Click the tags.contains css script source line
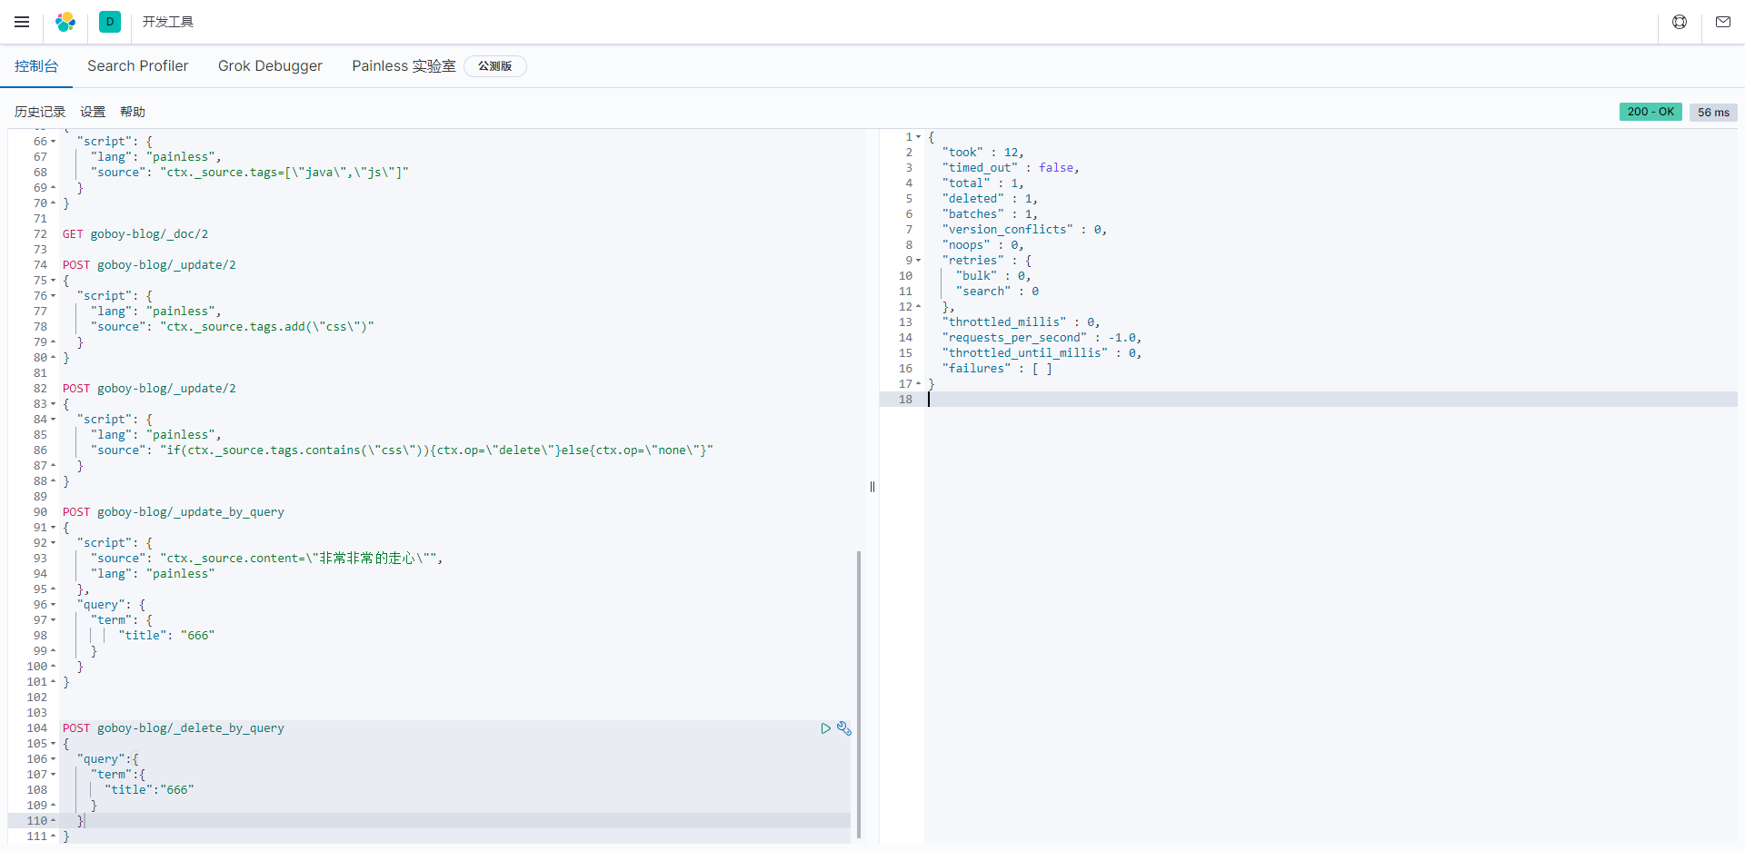This screenshot has height=851, width=1745. coord(402,450)
